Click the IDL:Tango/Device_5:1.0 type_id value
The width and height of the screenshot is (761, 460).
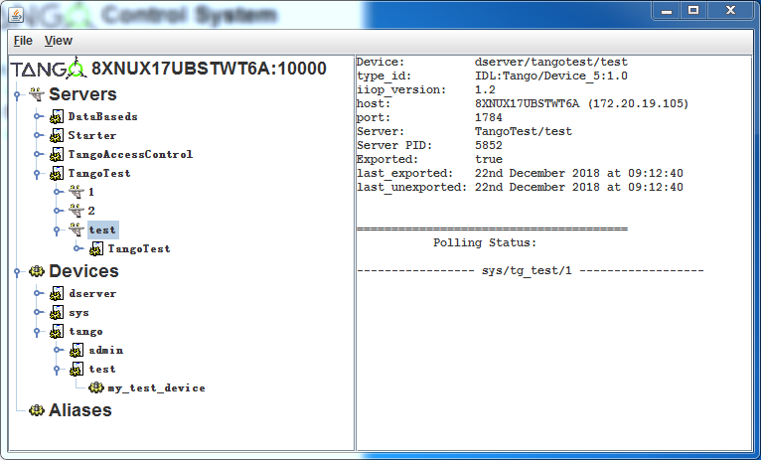pyautogui.click(x=550, y=77)
